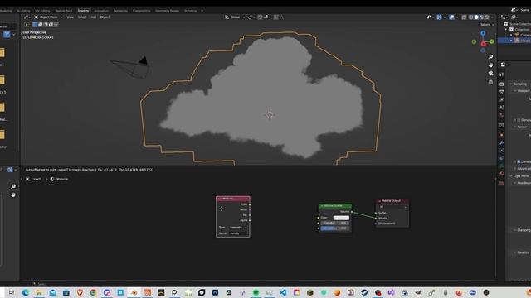Click the Volume Scatter Color swatch
Screen dimensions: 531x298
(341, 218)
